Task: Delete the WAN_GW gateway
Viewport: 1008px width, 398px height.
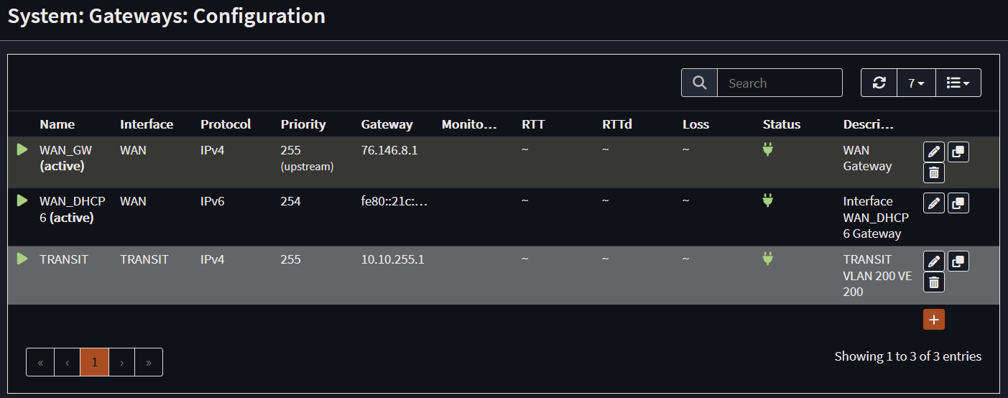Action: 933,172
